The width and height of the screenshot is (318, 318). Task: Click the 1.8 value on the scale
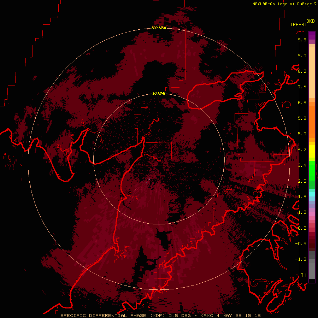tap(302, 197)
